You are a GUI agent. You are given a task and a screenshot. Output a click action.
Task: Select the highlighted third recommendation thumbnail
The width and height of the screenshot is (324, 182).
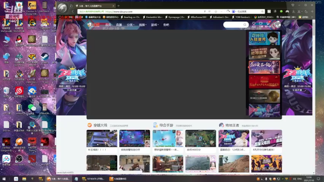point(264,67)
